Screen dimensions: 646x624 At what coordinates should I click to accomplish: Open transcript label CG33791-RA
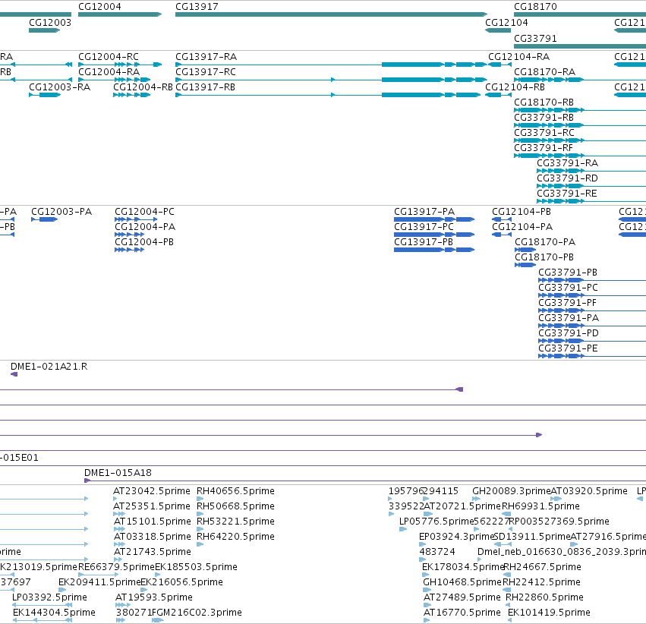pyautogui.click(x=567, y=163)
